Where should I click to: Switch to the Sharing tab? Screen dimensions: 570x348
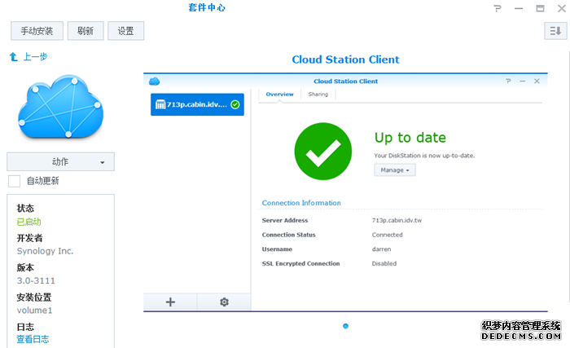(x=318, y=95)
